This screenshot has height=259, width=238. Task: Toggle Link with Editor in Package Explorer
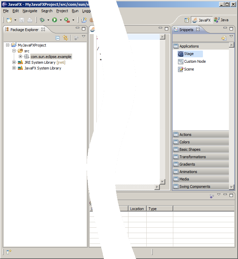click(x=65, y=38)
